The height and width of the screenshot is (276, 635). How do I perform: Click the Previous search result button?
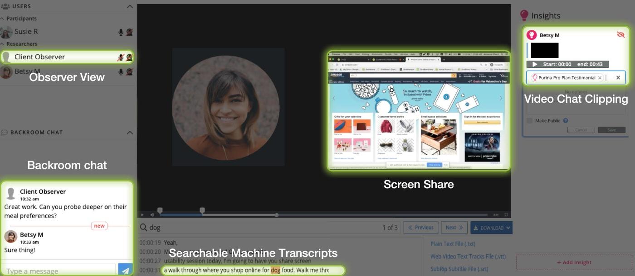click(x=420, y=228)
